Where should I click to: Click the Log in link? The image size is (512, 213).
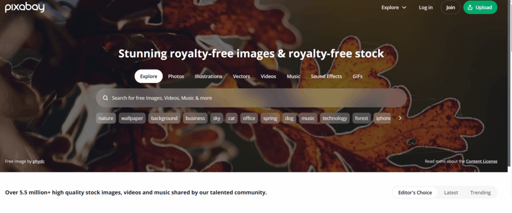tap(426, 7)
